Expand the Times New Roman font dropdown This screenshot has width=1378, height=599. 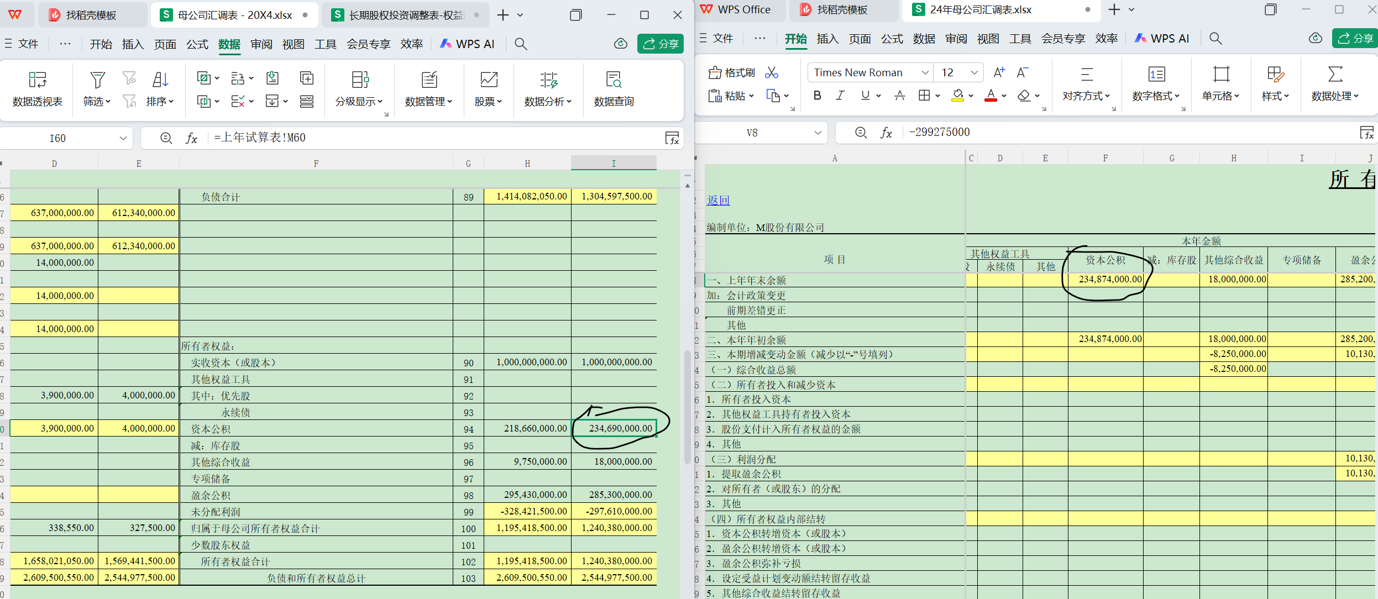[x=925, y=72]
